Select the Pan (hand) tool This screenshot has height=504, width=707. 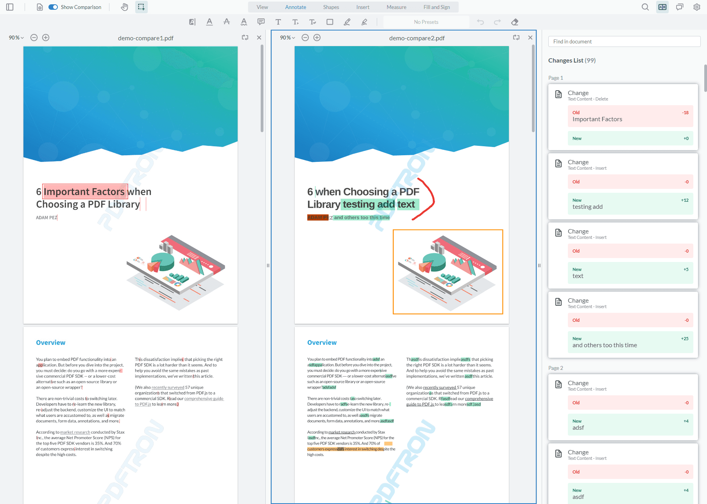(124, 7)
